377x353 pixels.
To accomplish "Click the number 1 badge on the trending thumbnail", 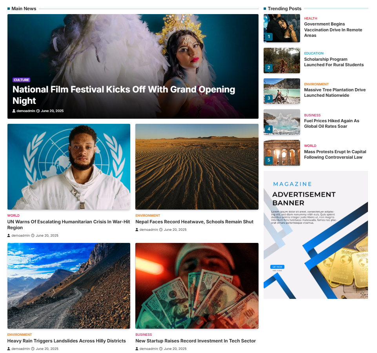I will tap(269, 37).
